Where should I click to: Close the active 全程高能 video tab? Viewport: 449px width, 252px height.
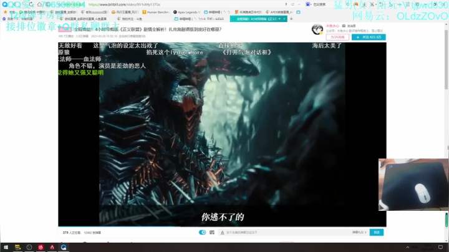[284, 19]
